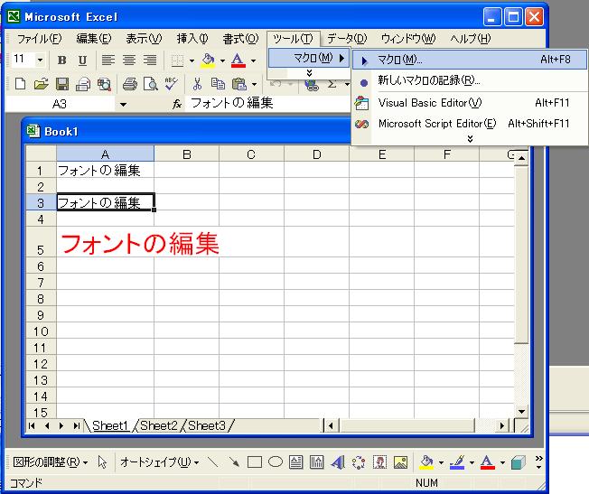Screen dimensions: 589x494
Task: Toggle Bold formatting button
Action: (62, 61)
